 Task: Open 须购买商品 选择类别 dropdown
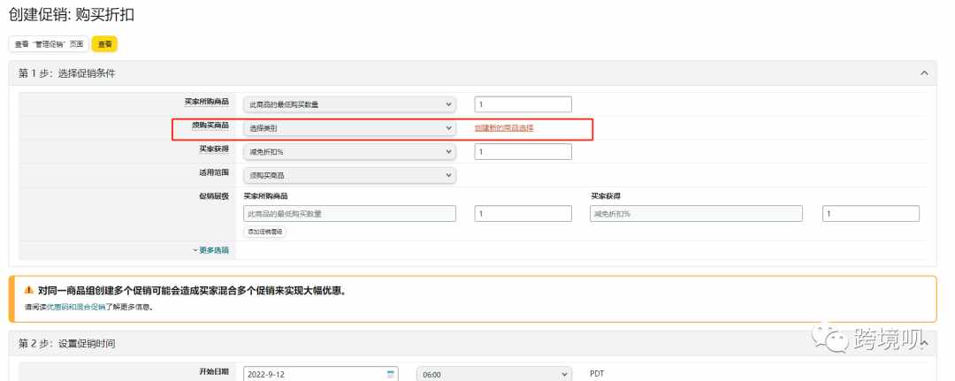tap(349, 128)
